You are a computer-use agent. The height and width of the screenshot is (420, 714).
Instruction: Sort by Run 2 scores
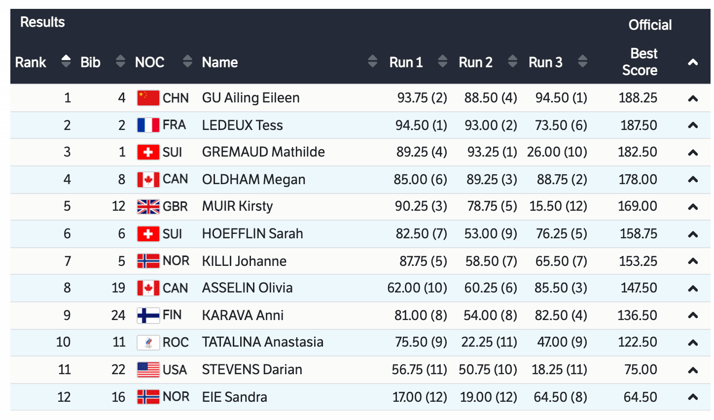[x=512, y=62]
